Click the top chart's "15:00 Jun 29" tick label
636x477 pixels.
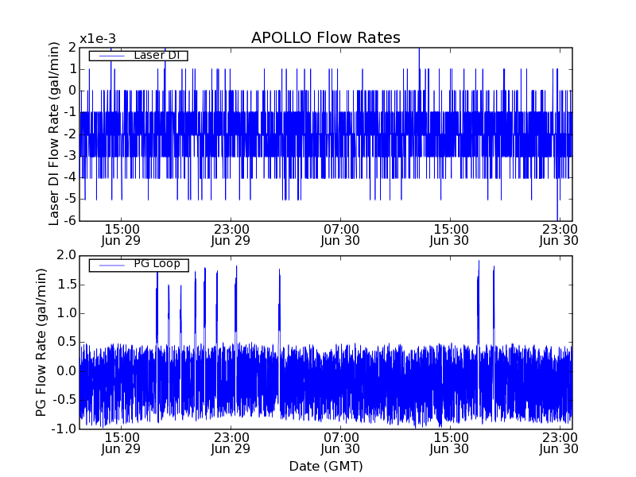pyautogui.click(x=121, y=235)
